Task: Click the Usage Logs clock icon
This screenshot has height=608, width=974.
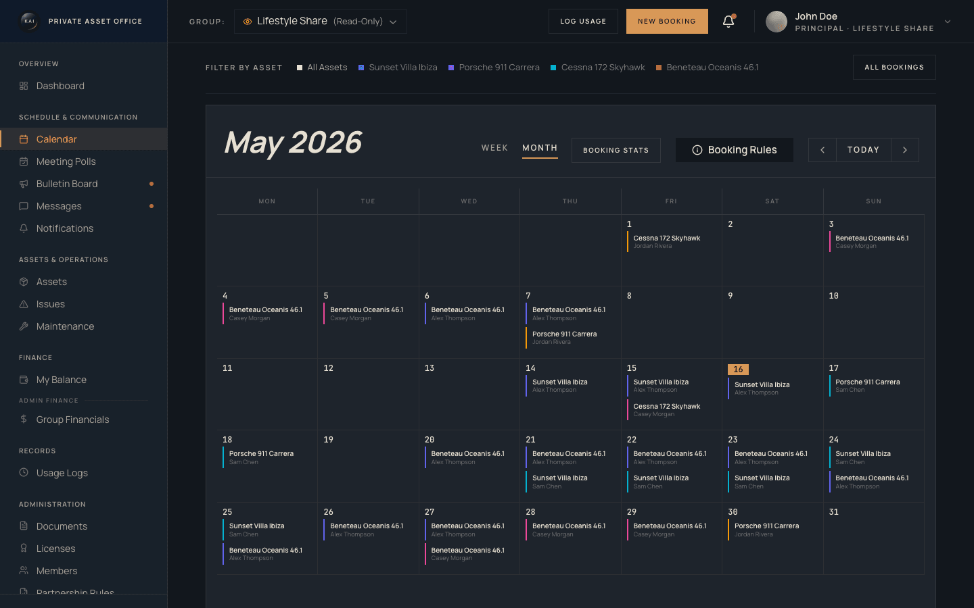Action: click(x=24, y=473)
